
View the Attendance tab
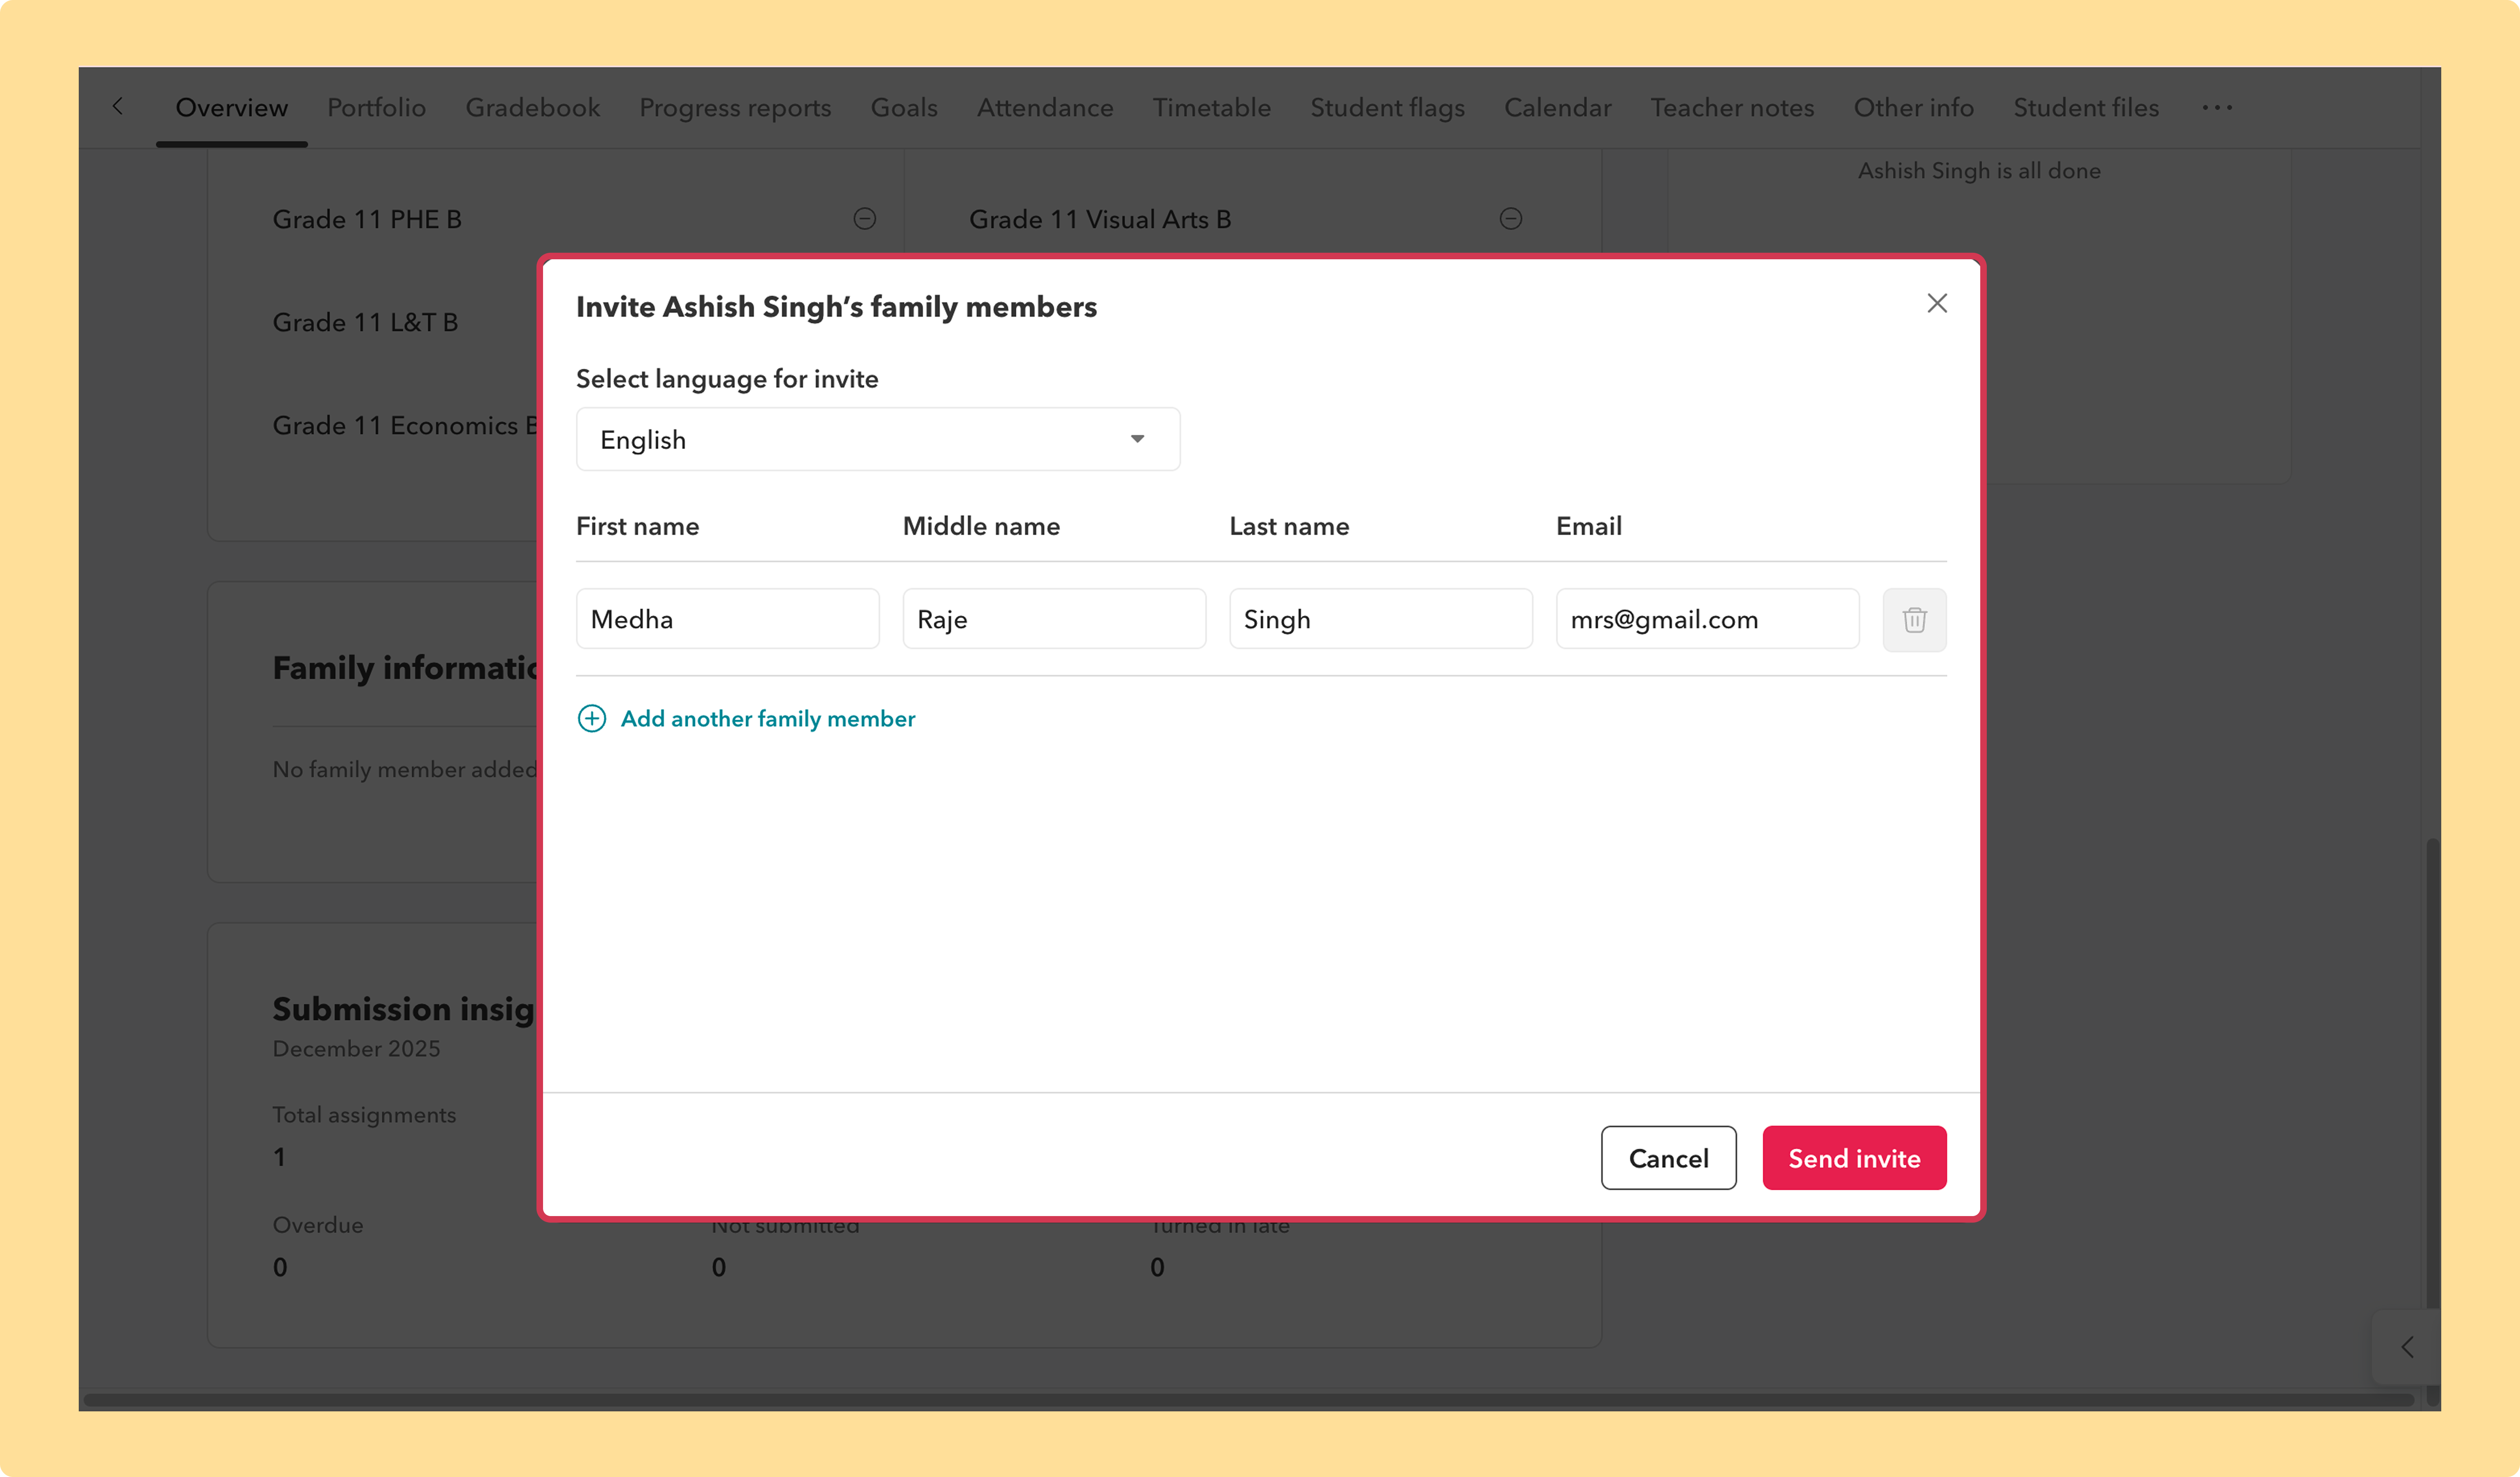click(1045, 107)
